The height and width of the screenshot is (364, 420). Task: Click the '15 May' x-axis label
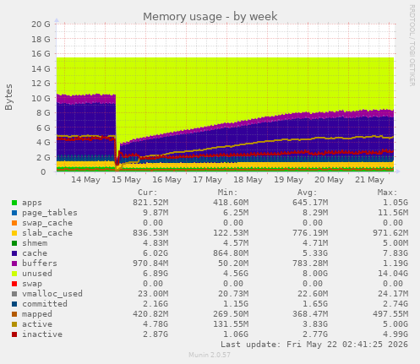click(126, 180)
